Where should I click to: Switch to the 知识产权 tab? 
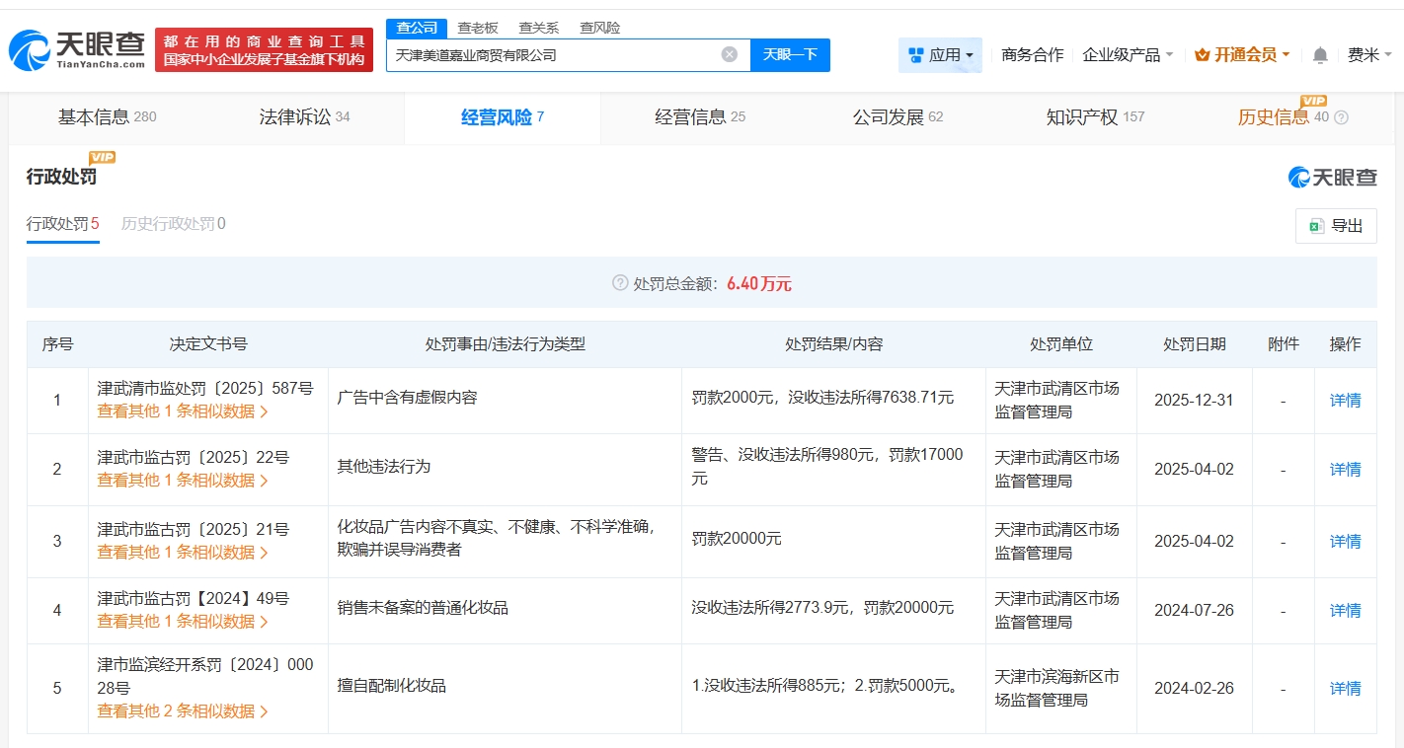tap(1094, 117)
